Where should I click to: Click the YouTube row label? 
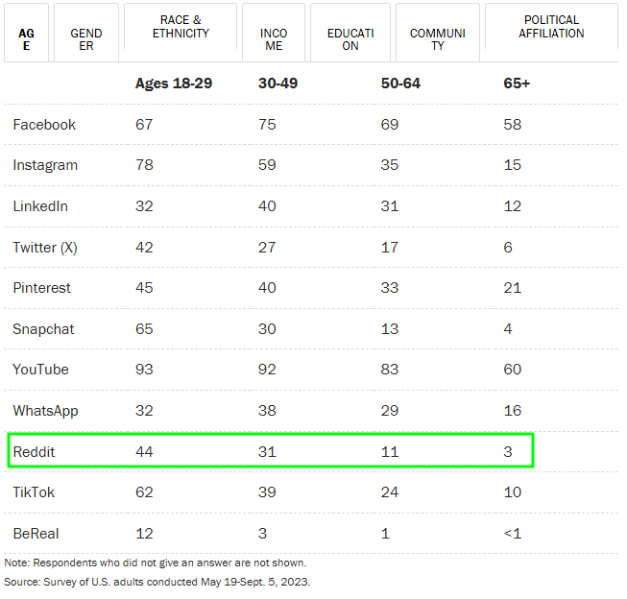40,370
